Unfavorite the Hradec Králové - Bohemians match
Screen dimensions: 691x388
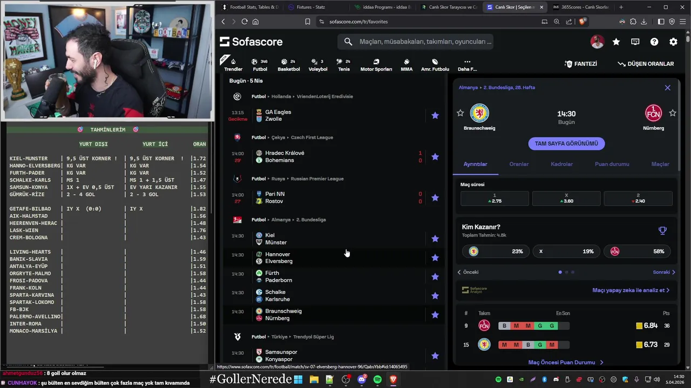[435, 157]
